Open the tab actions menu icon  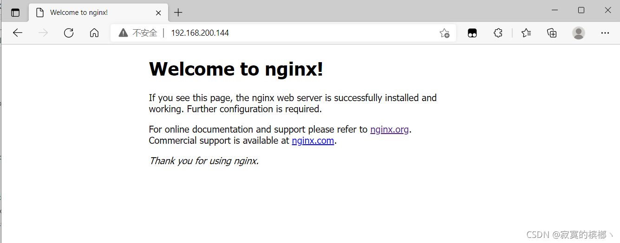point(15,13)
